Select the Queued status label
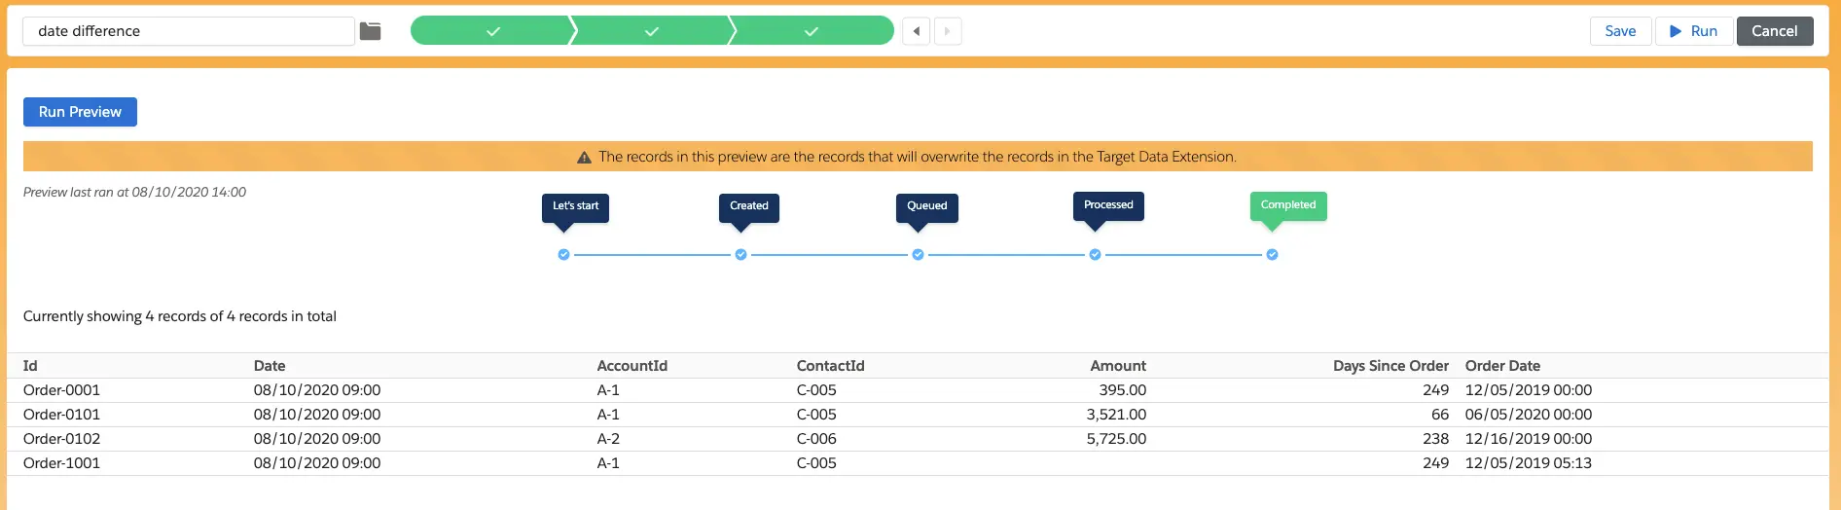The image size is (1841, 510). [926, 206]
